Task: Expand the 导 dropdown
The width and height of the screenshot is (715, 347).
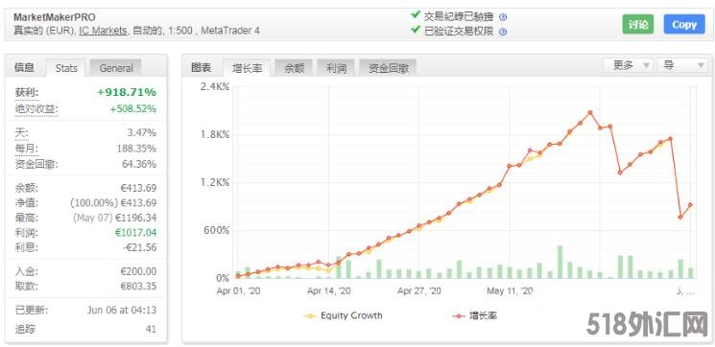Action: pos(682,65)
